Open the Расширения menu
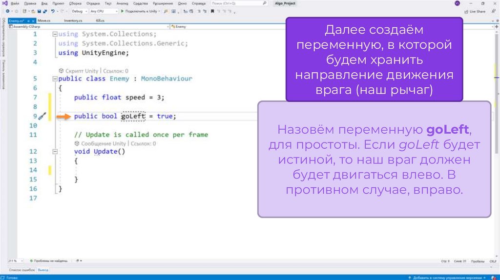 coord(163,3)
